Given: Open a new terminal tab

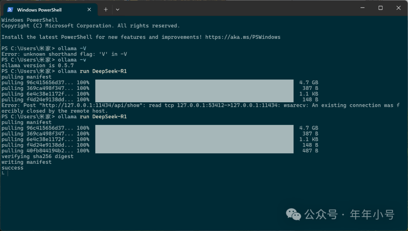Looking at the screenshot, I should 106,9.
